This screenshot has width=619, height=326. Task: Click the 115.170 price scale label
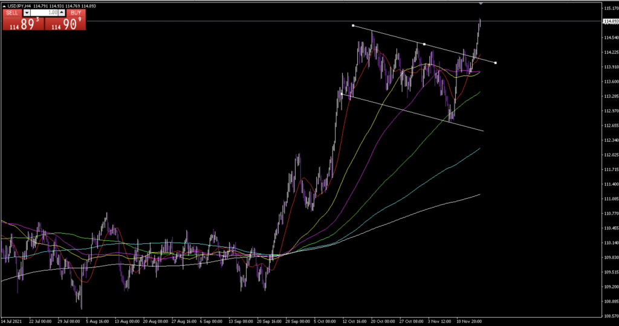[610, 8]
